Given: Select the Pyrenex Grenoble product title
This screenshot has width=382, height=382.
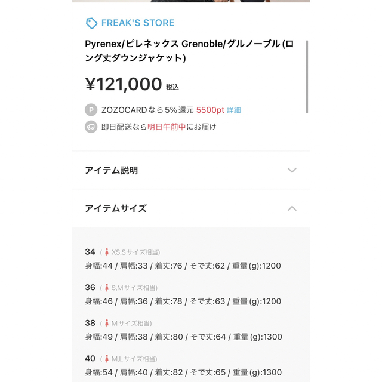Looking at the screenshot, I should tap(189, 51).
